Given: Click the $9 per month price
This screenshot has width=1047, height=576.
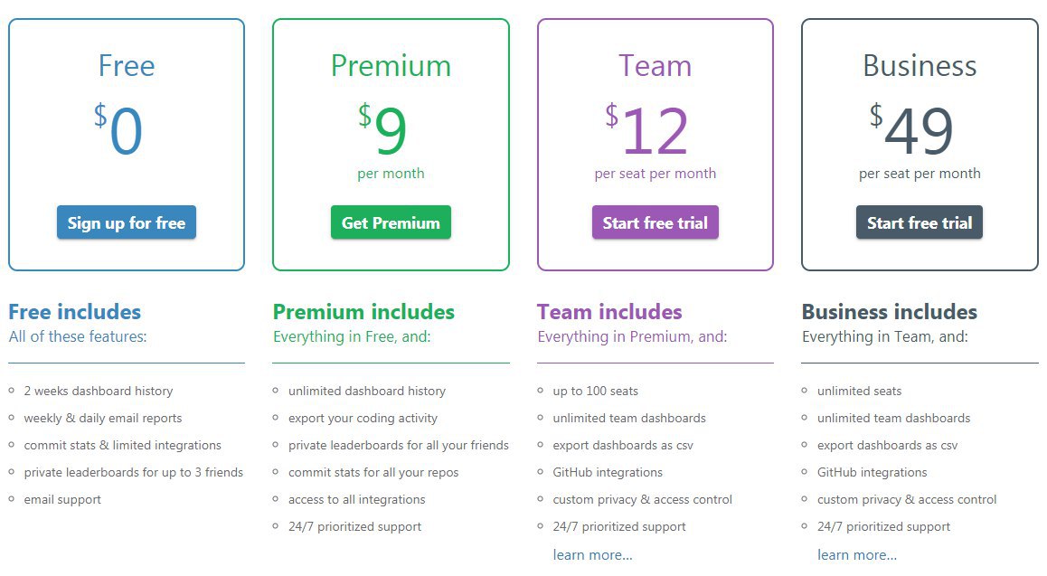Looking at the screenshot, I should pos(391,140).
